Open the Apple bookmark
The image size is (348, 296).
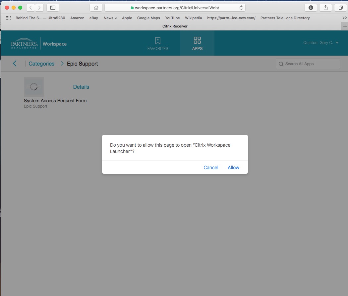point(127,18)
